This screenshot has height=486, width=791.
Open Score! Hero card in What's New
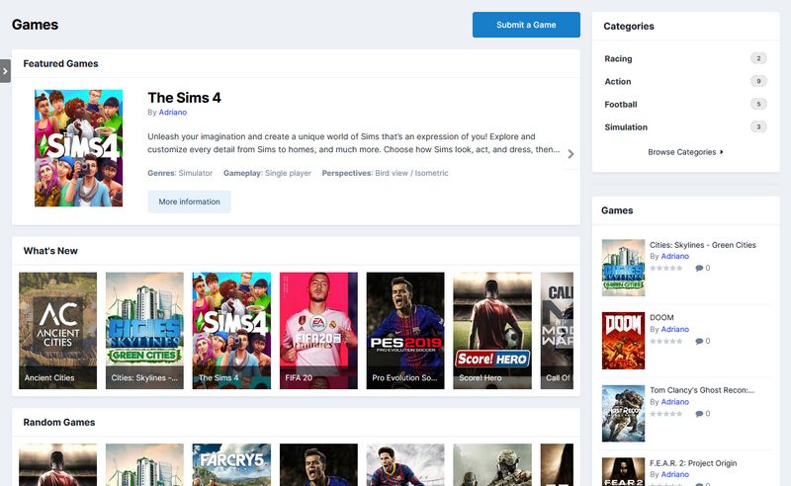tap(492, 331)
